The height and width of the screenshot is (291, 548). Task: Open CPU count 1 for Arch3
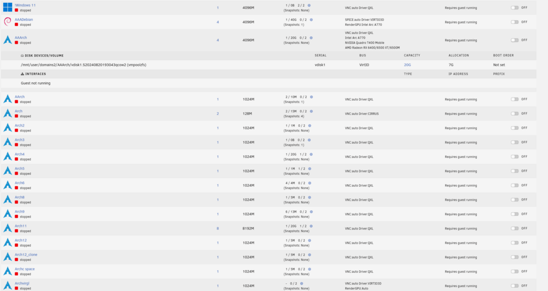(218, 142)
